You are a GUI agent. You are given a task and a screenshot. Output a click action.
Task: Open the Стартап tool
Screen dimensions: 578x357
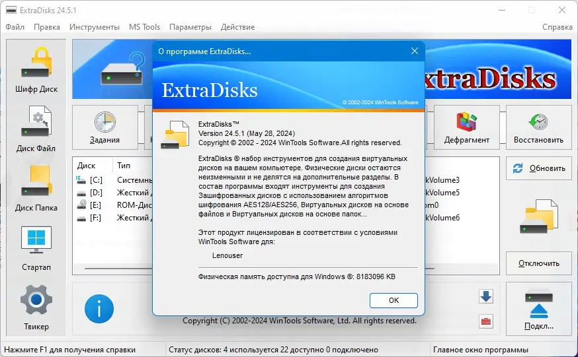point(36,248)
